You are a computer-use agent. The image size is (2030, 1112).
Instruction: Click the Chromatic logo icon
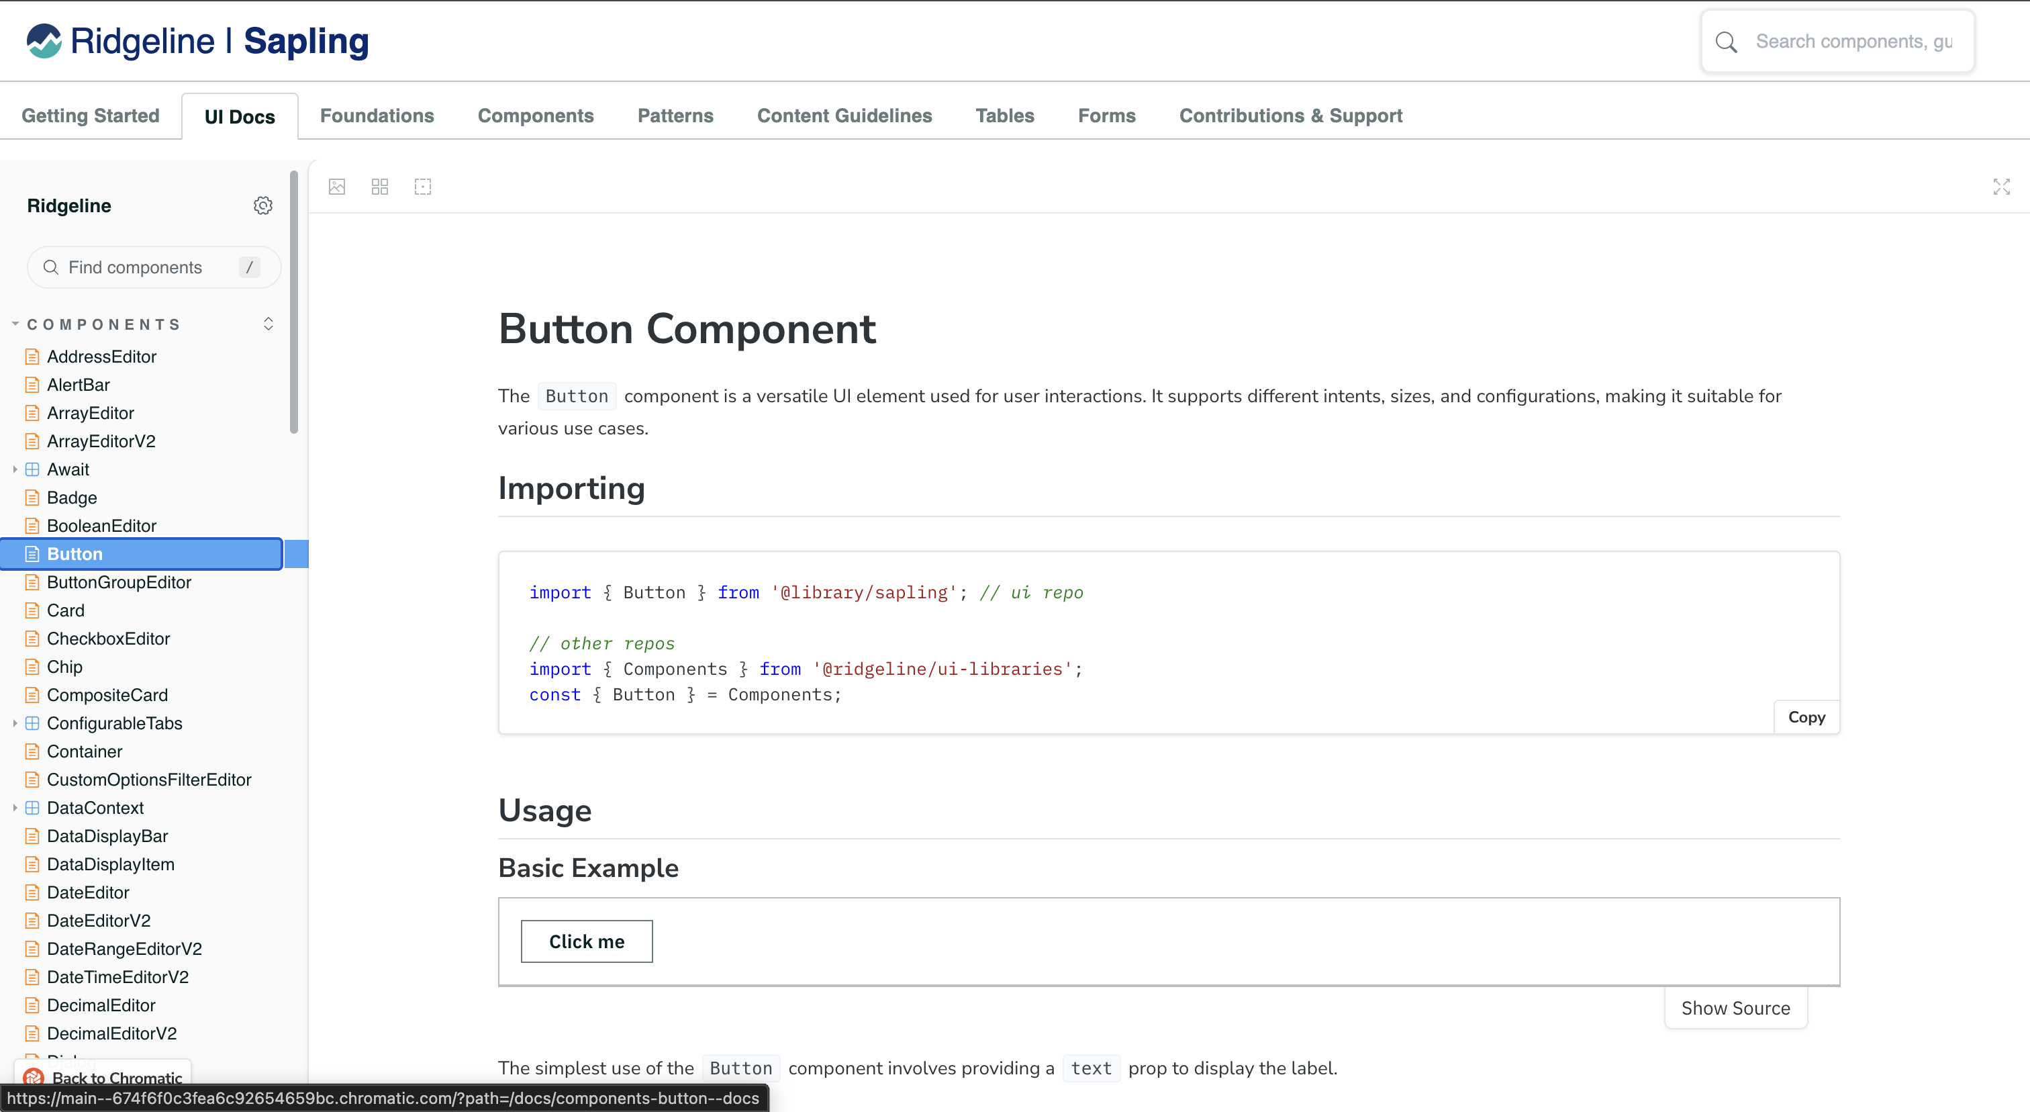click(33, 1077)
